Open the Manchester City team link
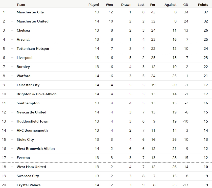This screenshot has width=212, height=188. pos(30,12)
